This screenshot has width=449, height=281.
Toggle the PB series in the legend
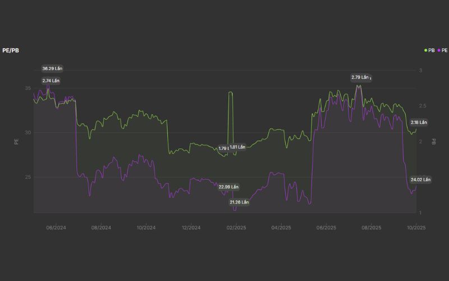431,51
